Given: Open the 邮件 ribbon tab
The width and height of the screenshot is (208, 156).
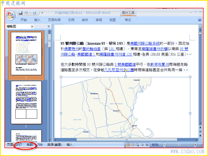Looking at the screenshot, I should (85, 20).
